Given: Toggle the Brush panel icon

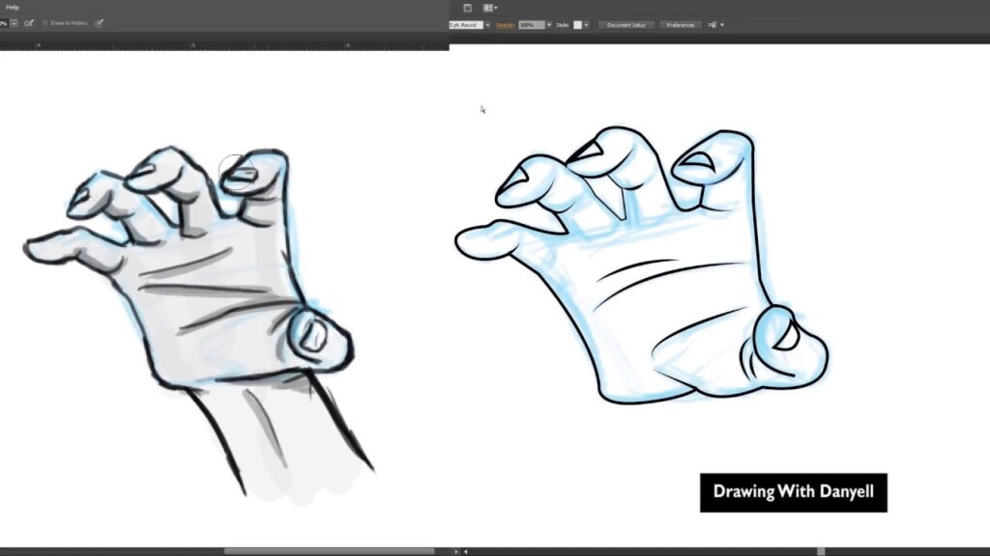Looking at the screenshot, I should (101, 24).
